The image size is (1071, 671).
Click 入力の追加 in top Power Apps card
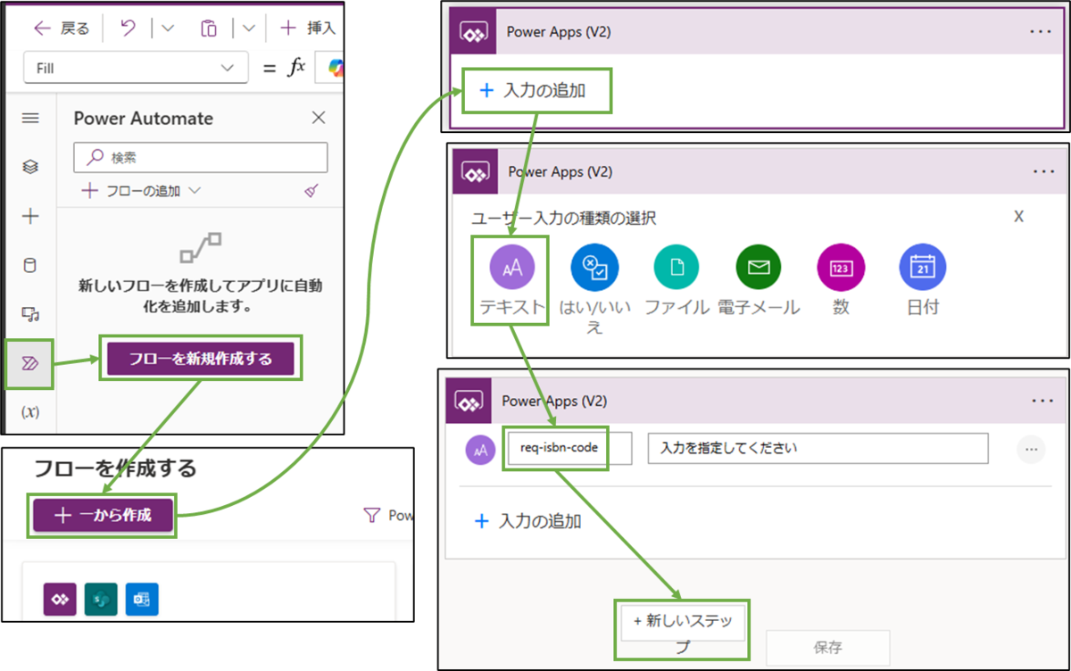(x=532, y=90)
